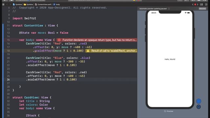
Task: Click the word import on line 9
Action: [x=17, y=18]
